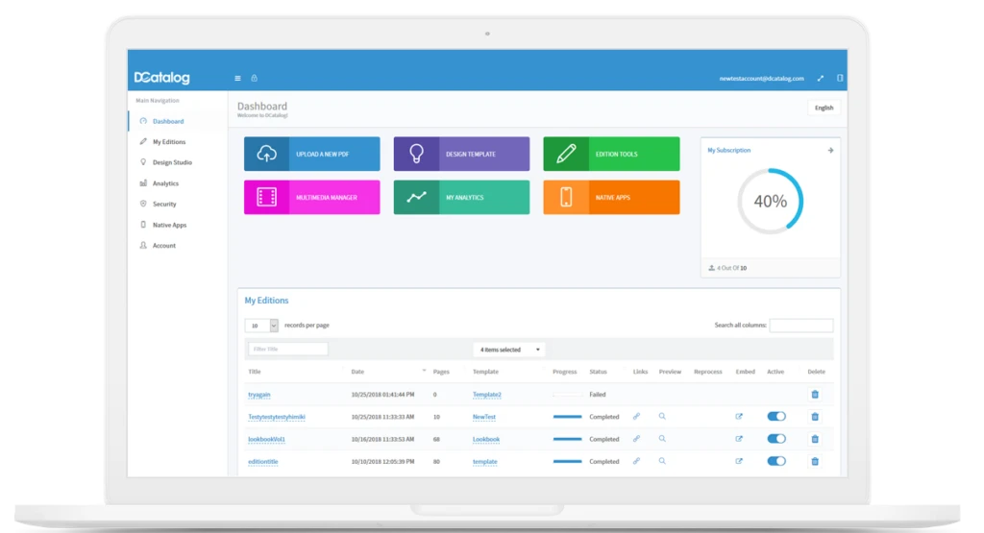
Task: Disable Active switch for lookbookVol1
Action: (x=776, y=439)
